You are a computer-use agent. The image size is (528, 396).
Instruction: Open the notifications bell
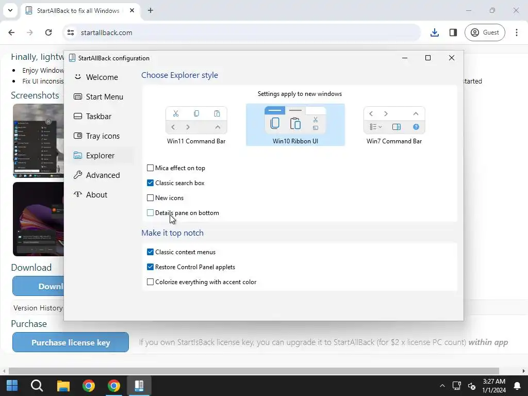(x=517, y=386)
